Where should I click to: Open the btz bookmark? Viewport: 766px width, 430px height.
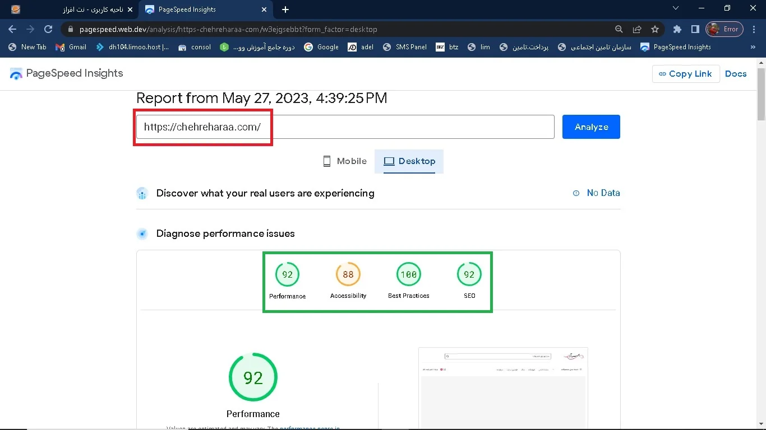click(x=447, y=47)
